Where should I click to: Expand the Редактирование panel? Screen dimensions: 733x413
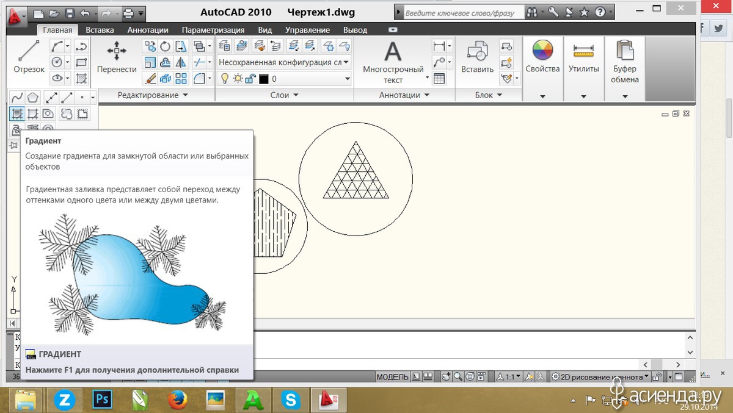tap(153, 95)
